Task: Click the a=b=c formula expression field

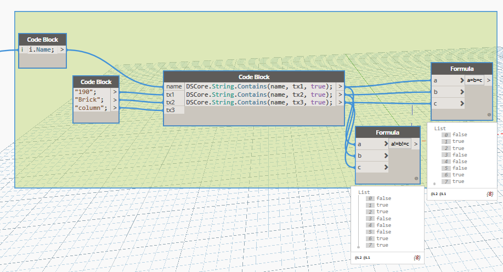Action: point(474,80)
